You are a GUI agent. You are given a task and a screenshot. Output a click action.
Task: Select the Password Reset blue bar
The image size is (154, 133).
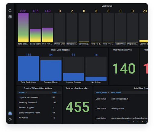[51, 70]
